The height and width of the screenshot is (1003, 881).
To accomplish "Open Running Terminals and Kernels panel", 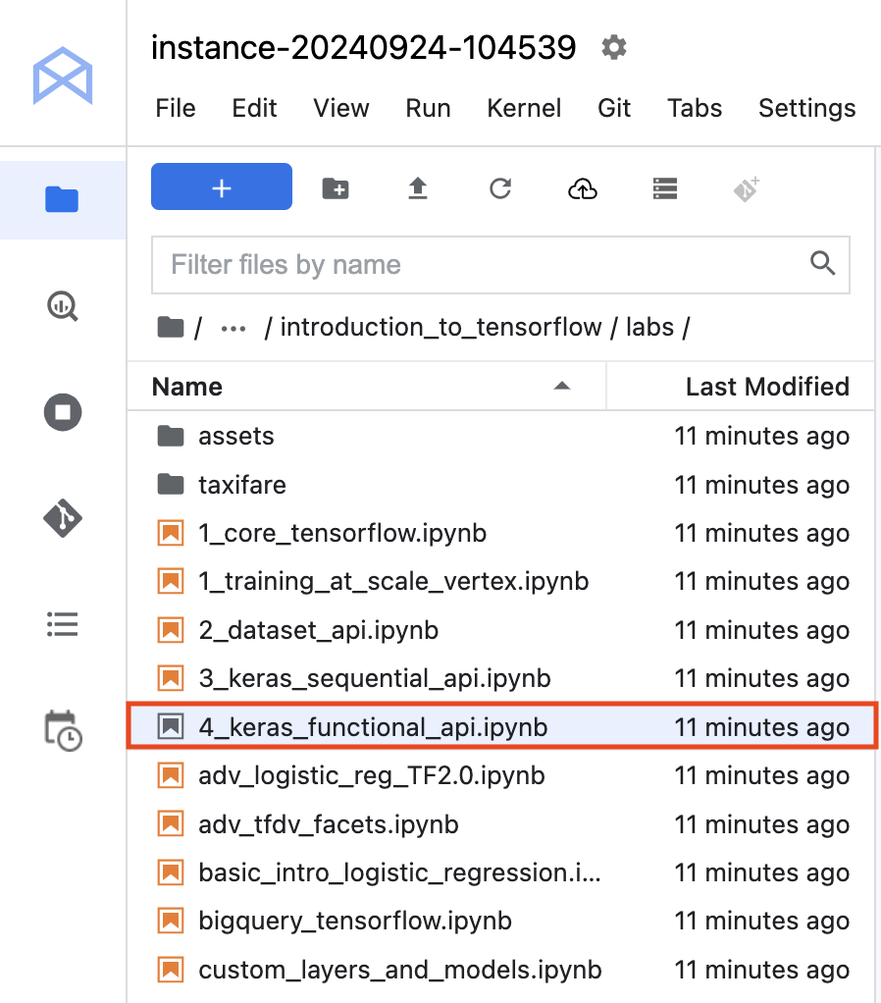I will 63,412.
